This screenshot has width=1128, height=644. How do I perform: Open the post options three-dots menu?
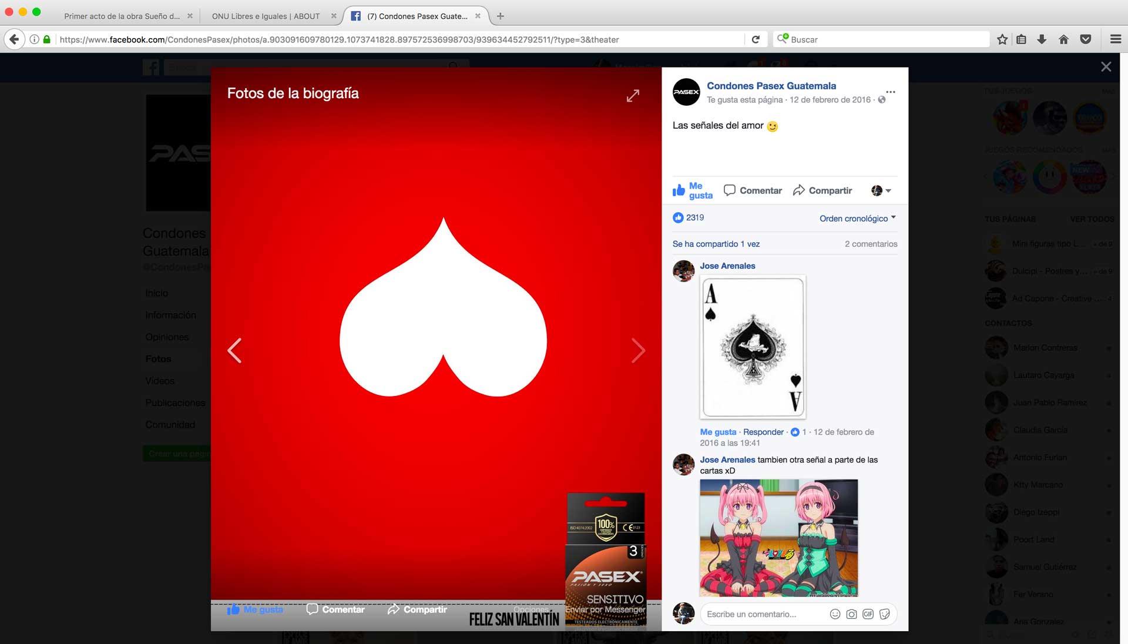(891, 92)
